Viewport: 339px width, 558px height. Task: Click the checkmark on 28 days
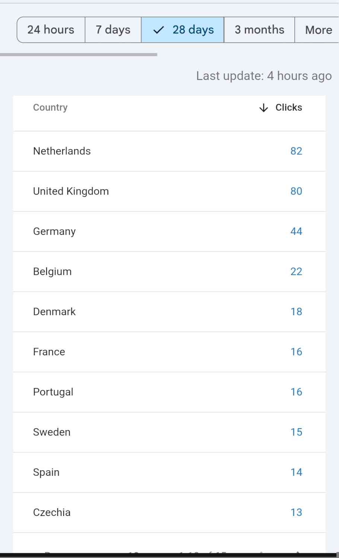click(x=159, y=30)
